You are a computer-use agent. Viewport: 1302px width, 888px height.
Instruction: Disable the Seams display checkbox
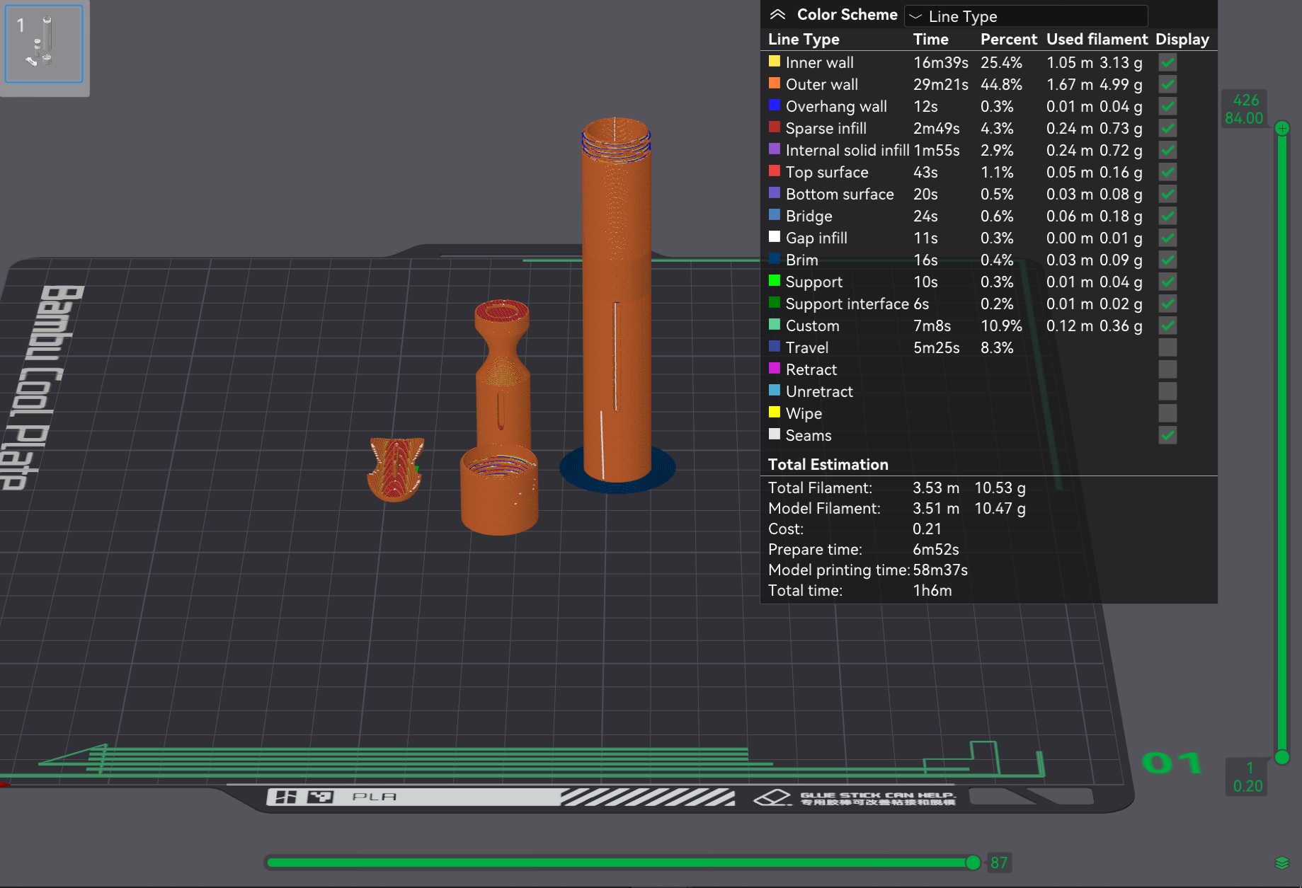[x=1167, y=435]
